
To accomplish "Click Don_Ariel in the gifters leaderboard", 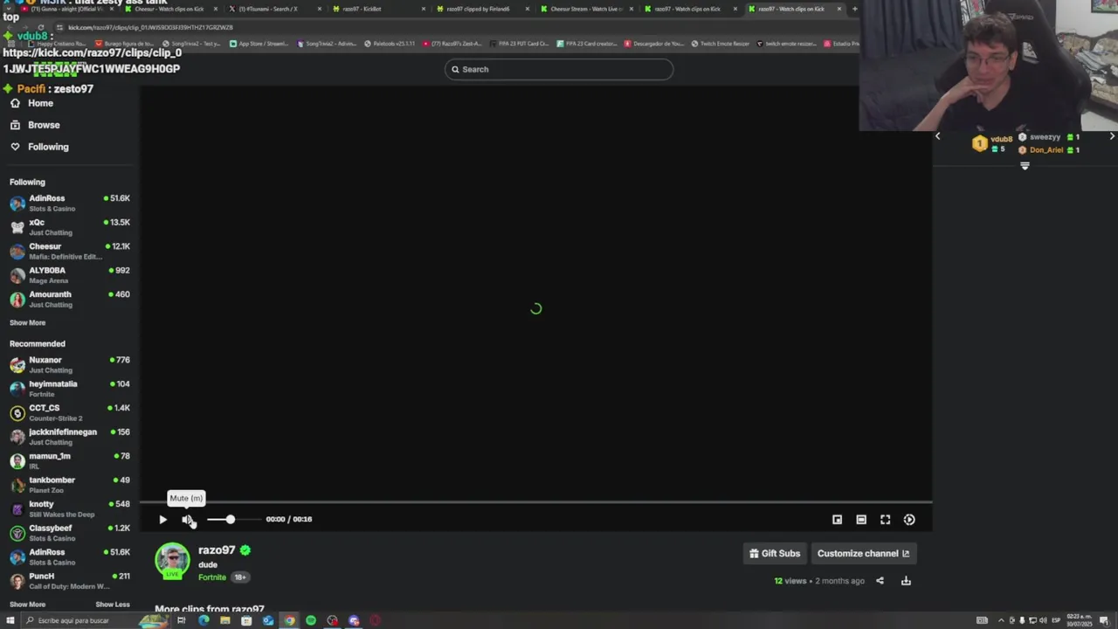I will click(1046, 150).
